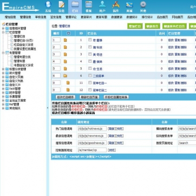Expand all columns via table header plus icon
This screenshot has width=196, height=196.
coord(68,34)
